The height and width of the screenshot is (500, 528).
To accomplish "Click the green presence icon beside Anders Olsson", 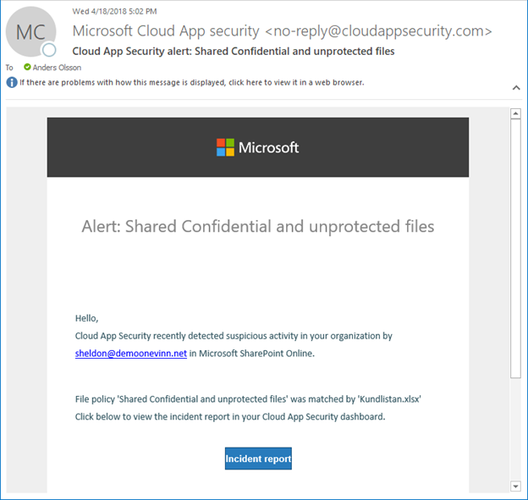I will coord(27,67).
